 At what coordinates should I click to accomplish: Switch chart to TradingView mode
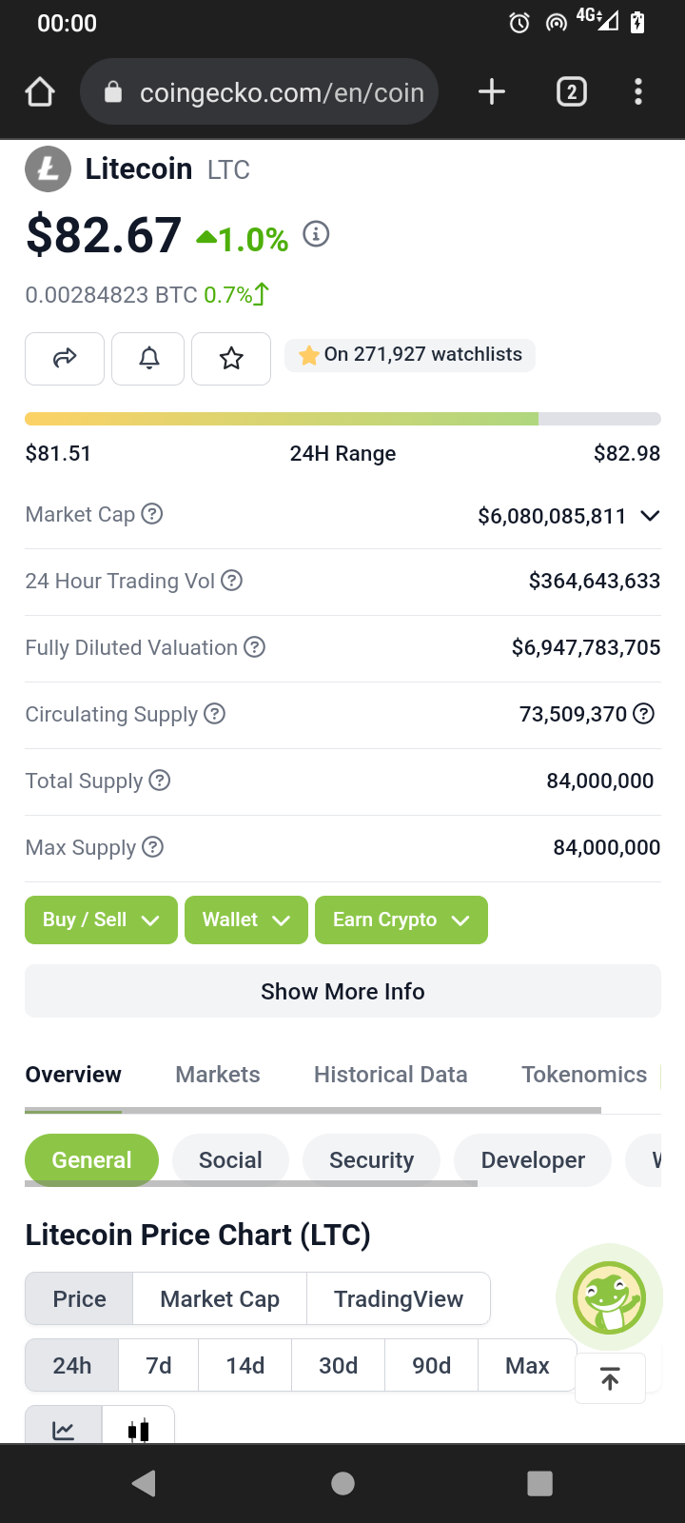coord(399,1299)
